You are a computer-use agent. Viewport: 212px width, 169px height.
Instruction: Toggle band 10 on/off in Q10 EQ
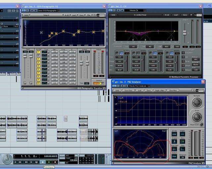click(38, 84)
